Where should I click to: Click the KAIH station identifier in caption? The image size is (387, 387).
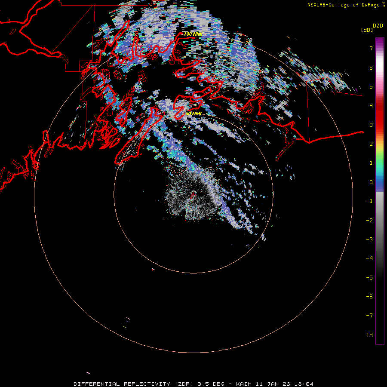244,384
